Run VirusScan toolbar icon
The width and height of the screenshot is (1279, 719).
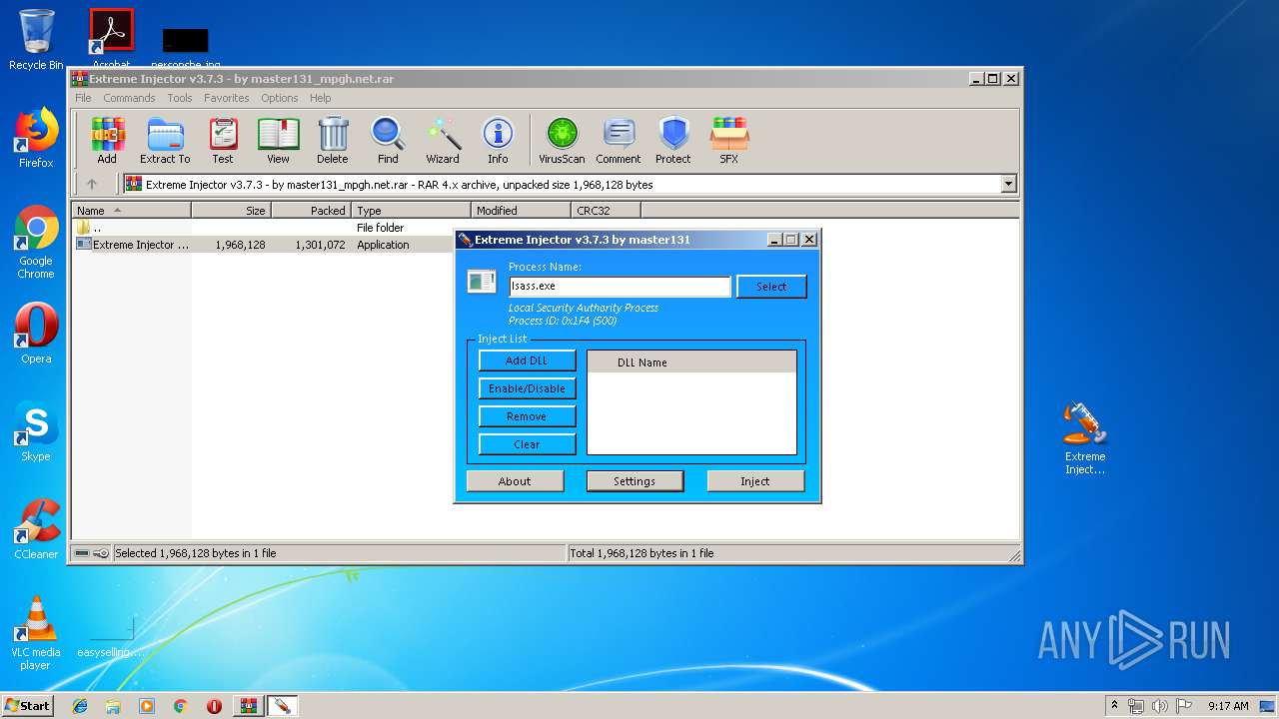click(x=562, y=140)
